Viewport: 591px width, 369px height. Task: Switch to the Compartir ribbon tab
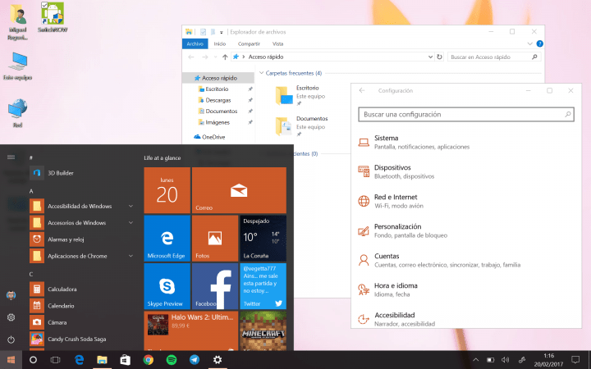249,43
